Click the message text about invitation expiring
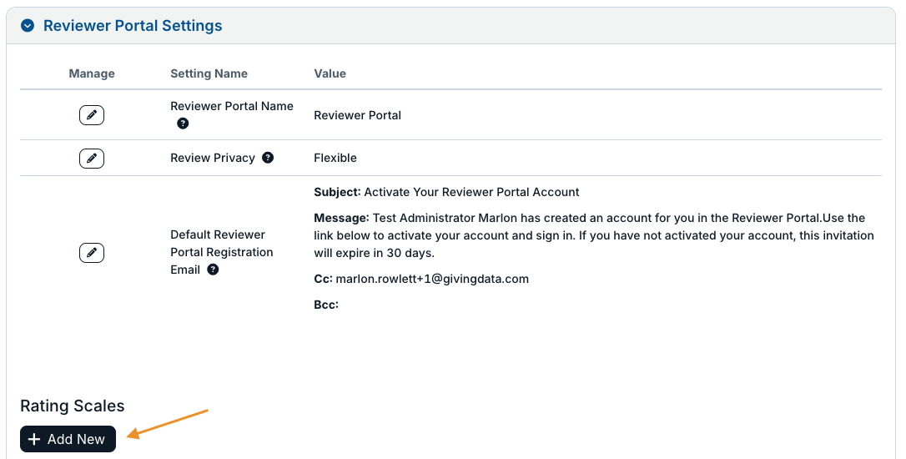Viewport: 906px width, 459px height. pos(594,235)
